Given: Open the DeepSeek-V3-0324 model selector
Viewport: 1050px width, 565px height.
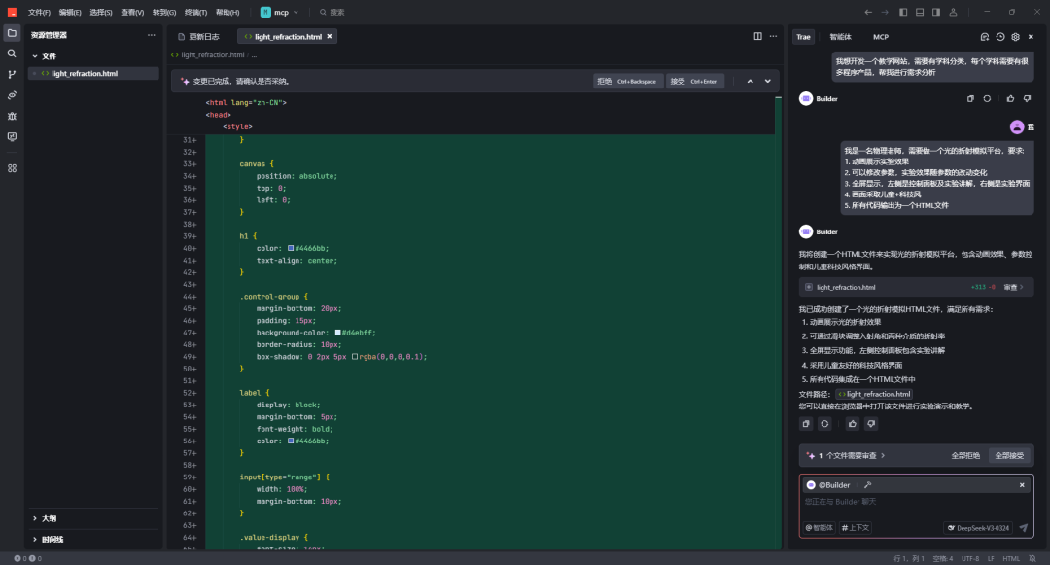Looking at the screenshot, I should (x=977, y=528).
